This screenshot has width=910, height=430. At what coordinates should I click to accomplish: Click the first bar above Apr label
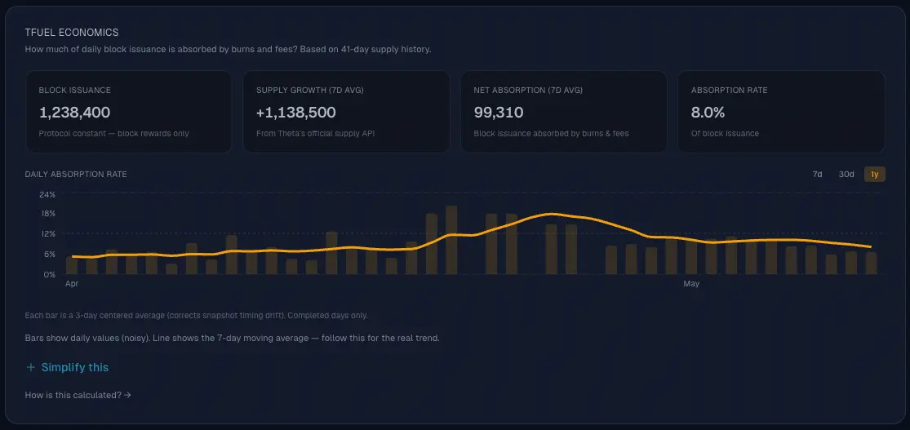tap(72, 265)
